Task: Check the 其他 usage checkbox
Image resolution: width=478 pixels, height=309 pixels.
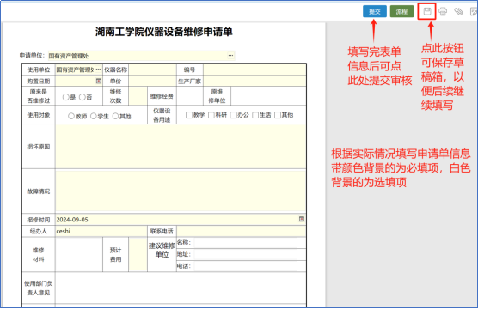Action: point(278,115)
